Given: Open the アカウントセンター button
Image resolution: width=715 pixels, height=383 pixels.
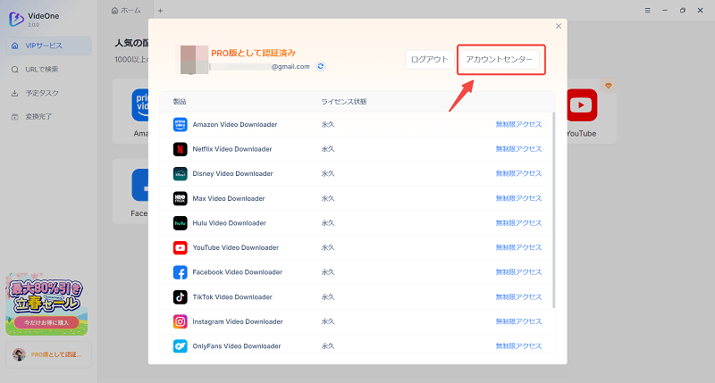Looking at the screenshot, I should tap(500, 60).
